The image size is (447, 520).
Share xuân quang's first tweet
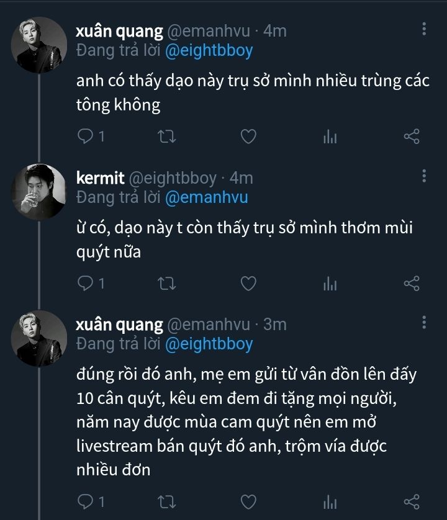pyautogui.click(x=412, y=137)
